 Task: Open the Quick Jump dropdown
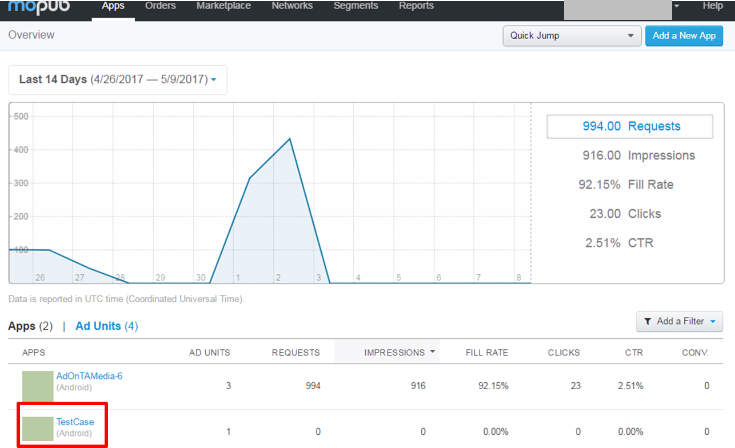pyautogui.click(x=572, y=35)
